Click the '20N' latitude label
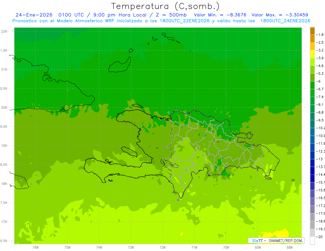Image resolution: width=325 pixels, height=251 pixels. (5, 107)
